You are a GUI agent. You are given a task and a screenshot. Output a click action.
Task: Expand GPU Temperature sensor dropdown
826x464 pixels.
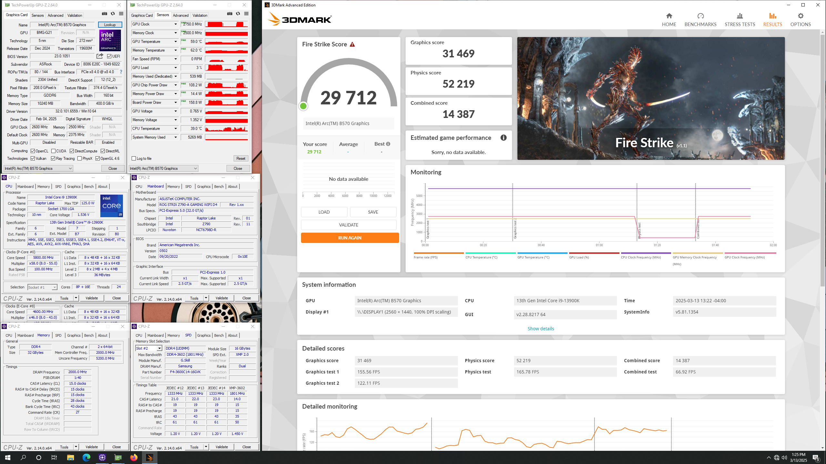(176, 42)
